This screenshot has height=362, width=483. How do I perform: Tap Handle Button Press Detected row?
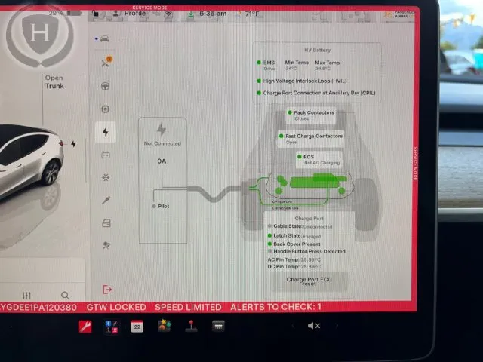click(x=307, y=251)
